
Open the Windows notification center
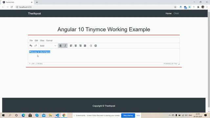pos(206,115)
